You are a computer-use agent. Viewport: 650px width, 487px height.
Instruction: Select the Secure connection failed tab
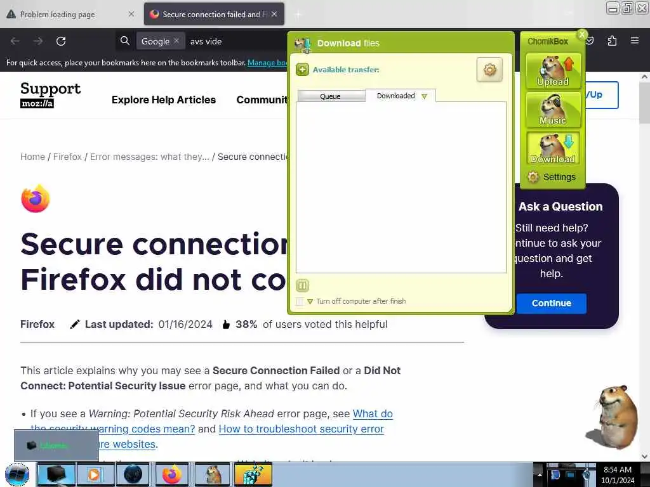(x=214, y=15)
